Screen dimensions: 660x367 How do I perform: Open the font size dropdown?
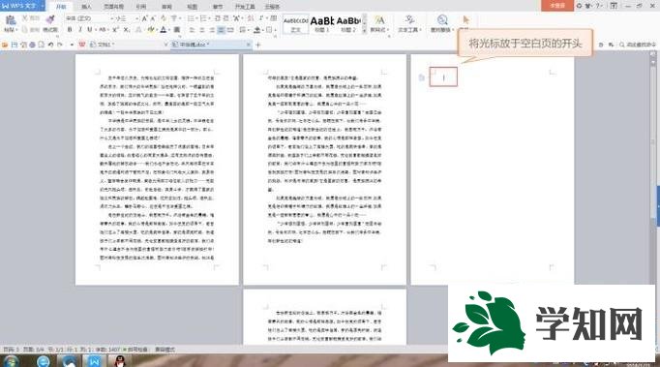click(x=137, y=18)
